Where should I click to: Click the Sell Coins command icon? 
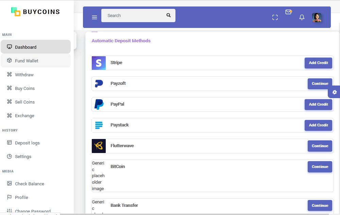point(9,102)
